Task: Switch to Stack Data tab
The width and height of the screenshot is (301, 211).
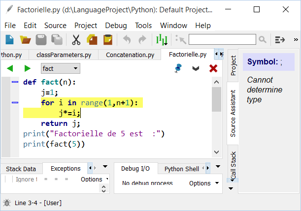Action: (21, 169)
